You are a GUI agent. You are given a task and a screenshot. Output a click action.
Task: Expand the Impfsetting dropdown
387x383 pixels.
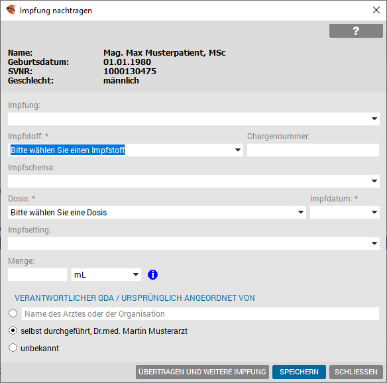pyautogui.click(x=374, y=243)
